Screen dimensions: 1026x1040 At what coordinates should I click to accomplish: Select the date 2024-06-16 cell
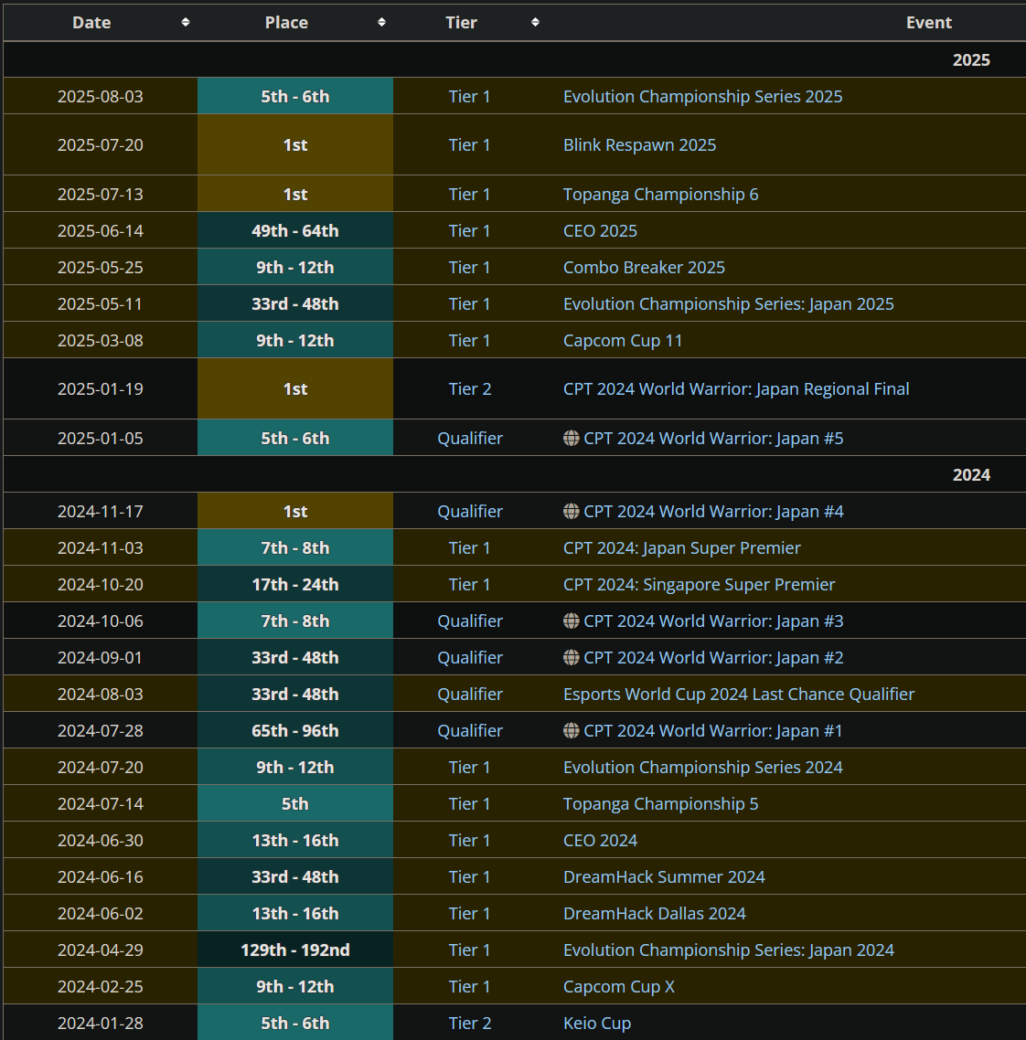tap(101, 876)
